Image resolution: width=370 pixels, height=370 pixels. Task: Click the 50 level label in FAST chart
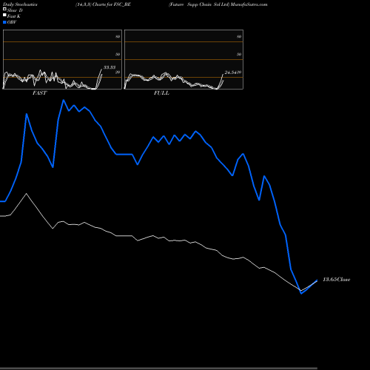[x=118, y=54]
